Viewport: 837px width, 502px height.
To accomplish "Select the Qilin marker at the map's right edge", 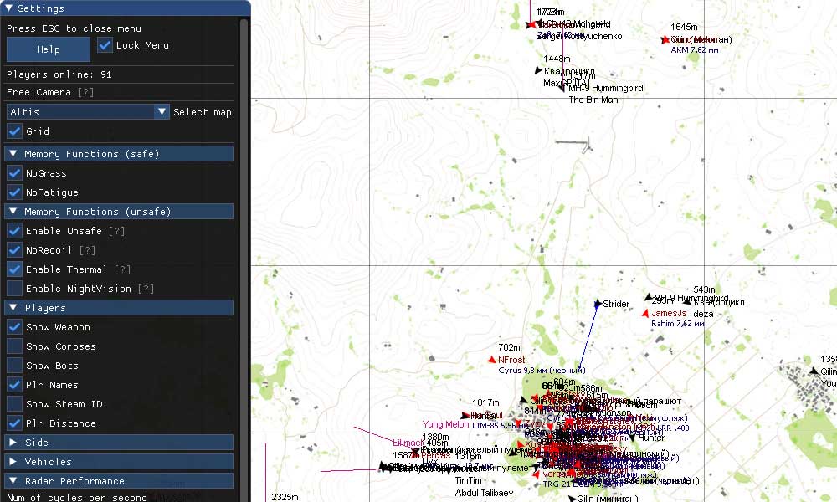I will tap(814, 371).
